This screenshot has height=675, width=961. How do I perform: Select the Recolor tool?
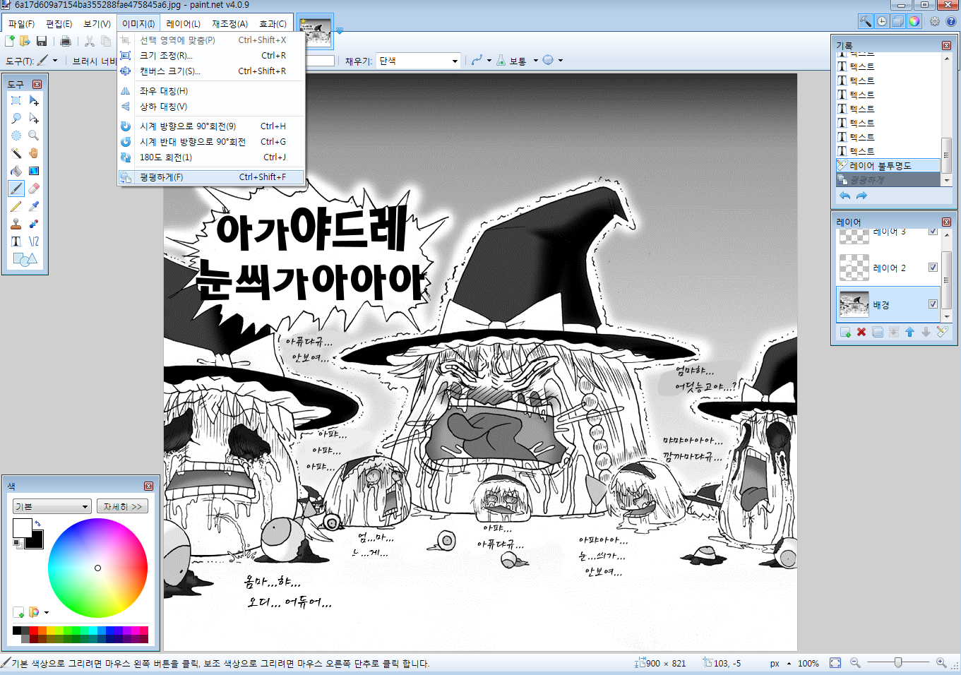(x=34, y=224)
